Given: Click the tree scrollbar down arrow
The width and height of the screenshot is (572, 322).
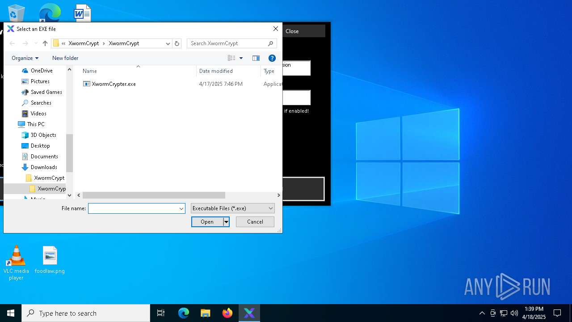Looking at the screenshot, I should tap(69, 195).
